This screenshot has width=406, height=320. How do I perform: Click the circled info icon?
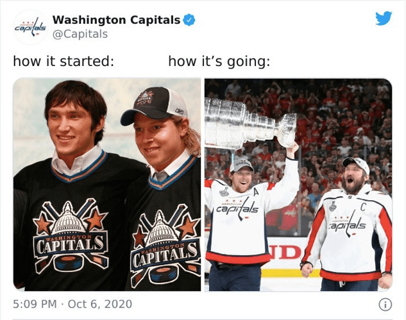[x=385, y=305]
